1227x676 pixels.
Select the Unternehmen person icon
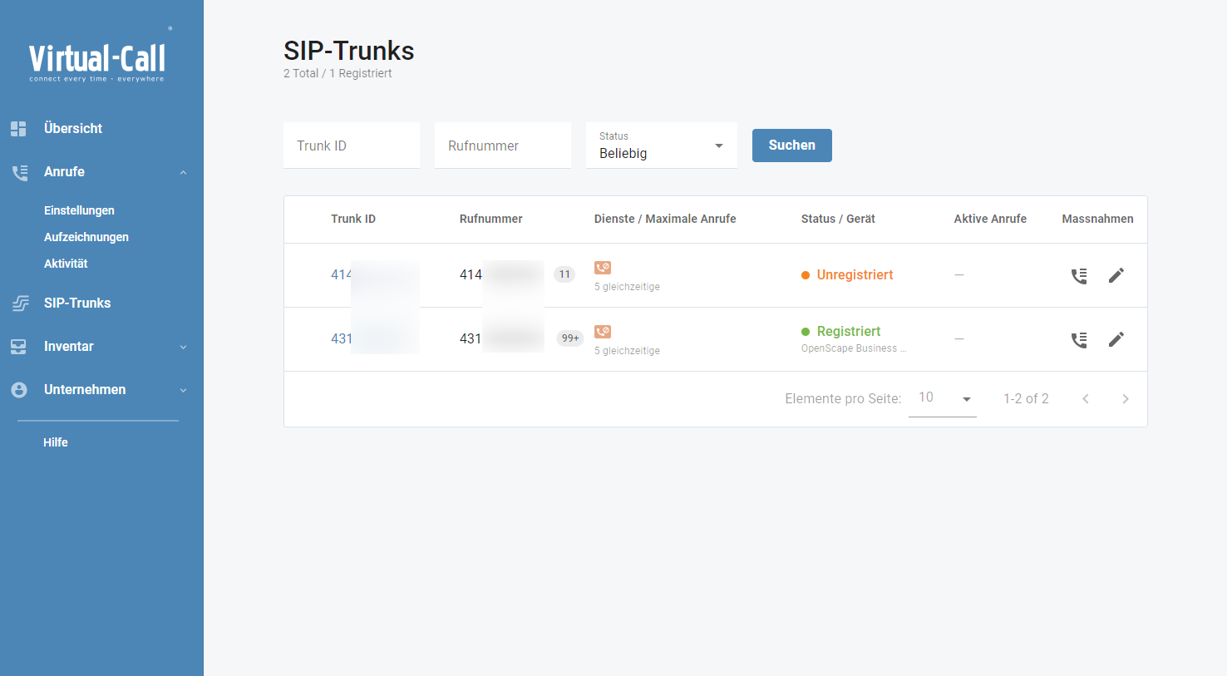tap(18, 389)
